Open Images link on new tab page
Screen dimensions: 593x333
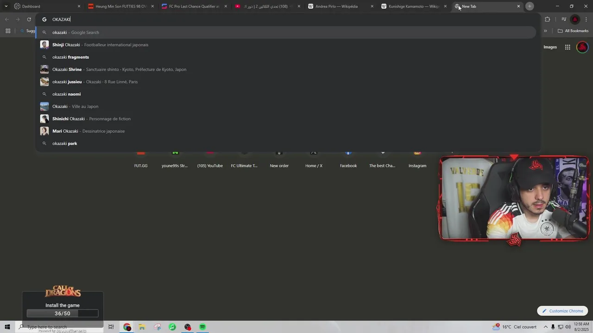coord(550,47)
